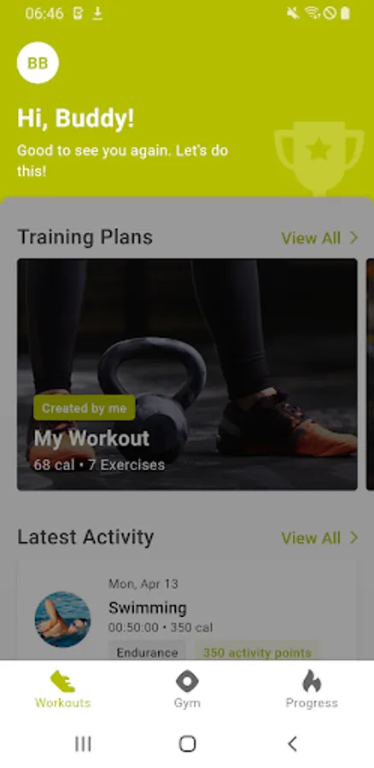
Task: Tap the 350 activity points chip
Action: point(257,652)
